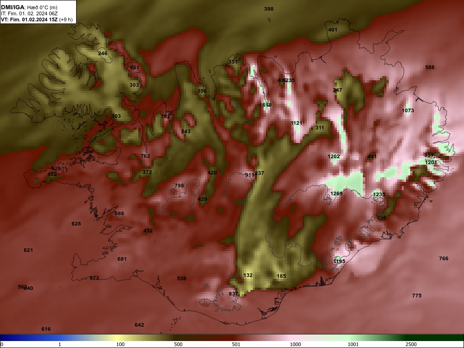
Task: Click the 573 label
Action: [94, 278]
